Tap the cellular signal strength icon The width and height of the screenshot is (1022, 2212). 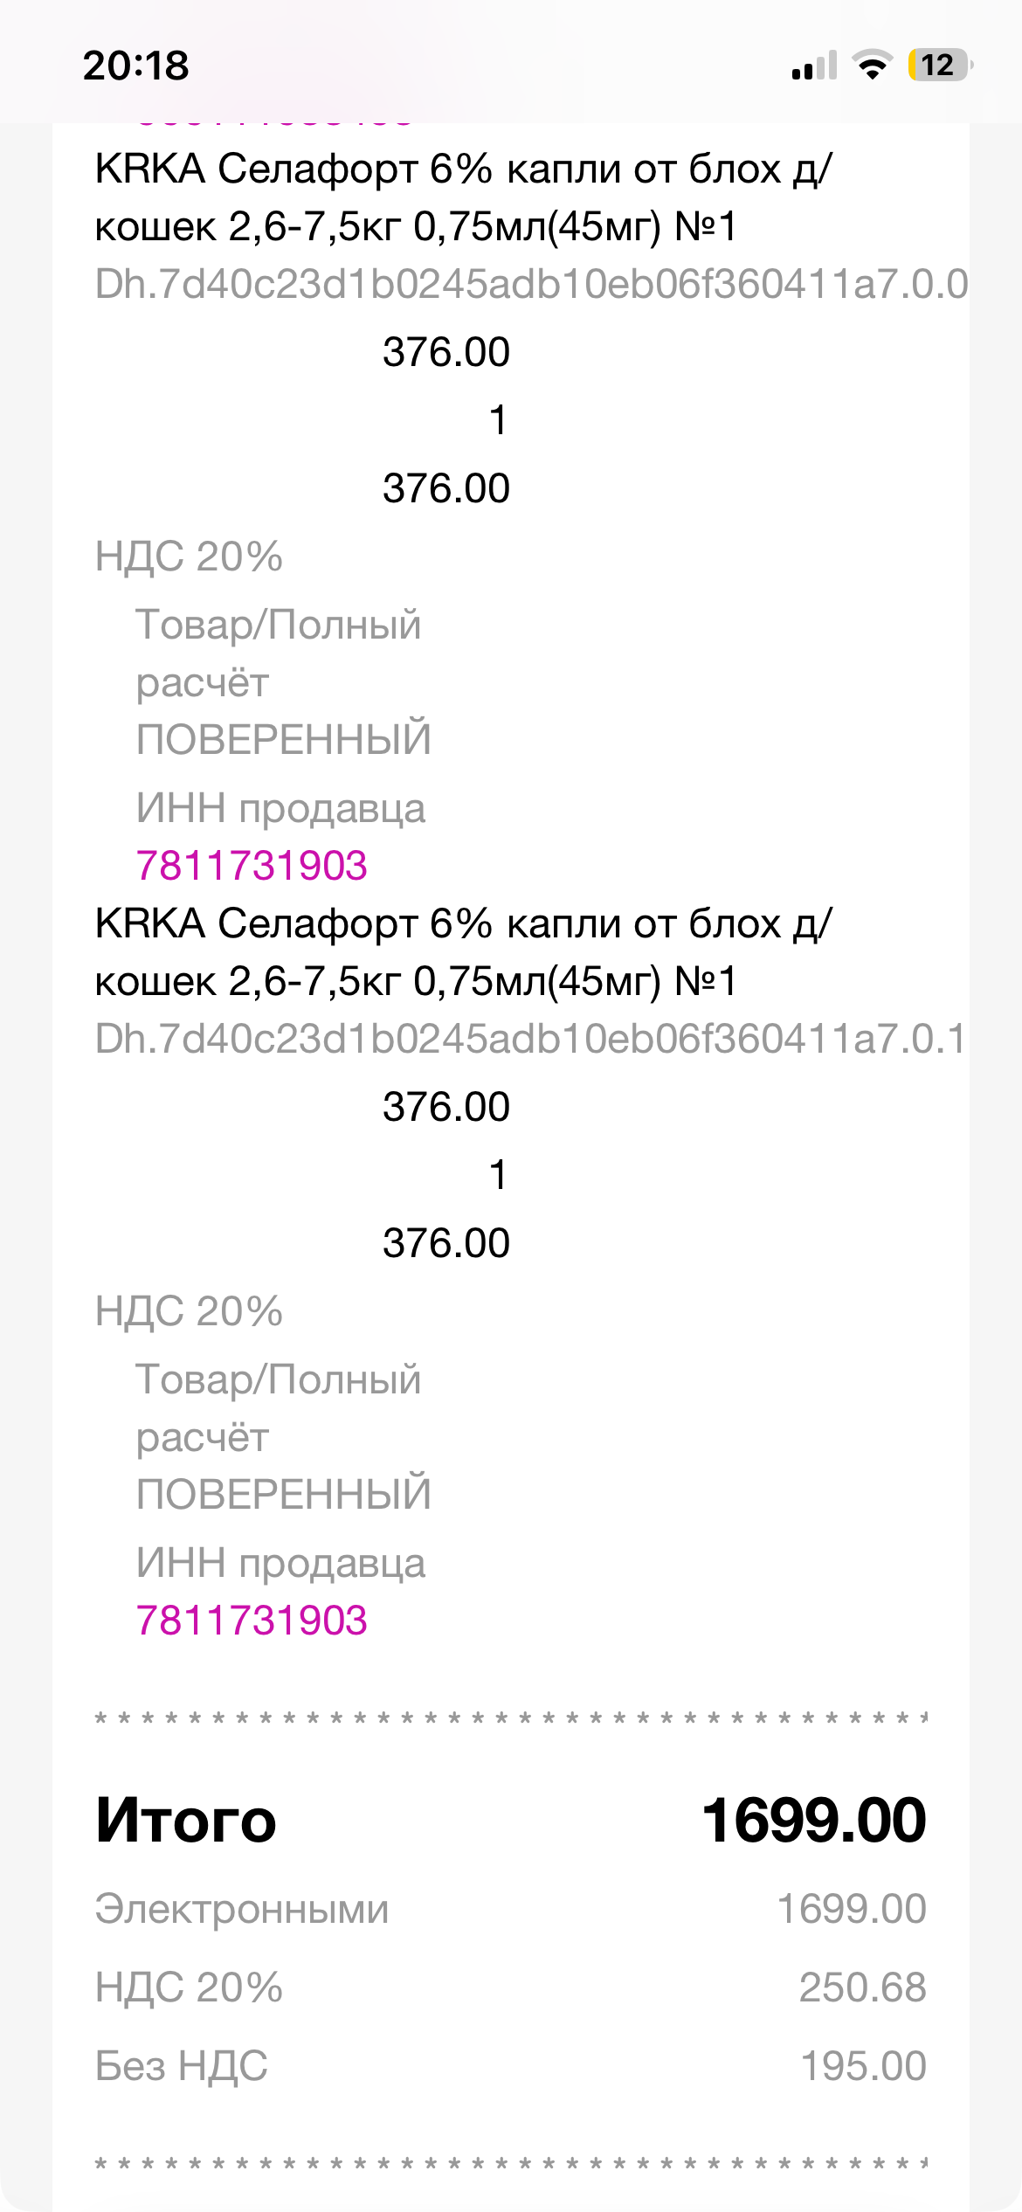coord(814,66)
